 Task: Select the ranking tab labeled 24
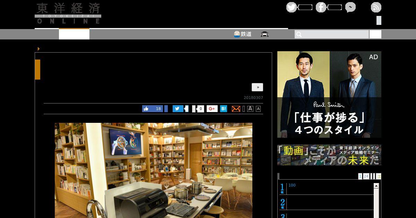click(366, 176)
